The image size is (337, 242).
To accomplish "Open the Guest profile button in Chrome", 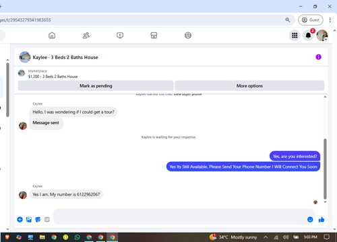I will (311, 20).
